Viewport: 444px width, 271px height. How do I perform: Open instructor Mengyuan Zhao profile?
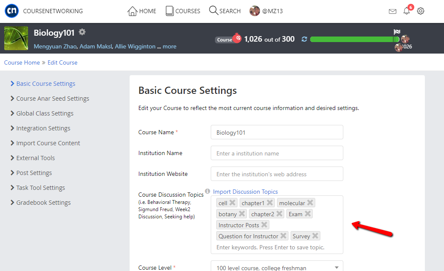pos(55,46)
